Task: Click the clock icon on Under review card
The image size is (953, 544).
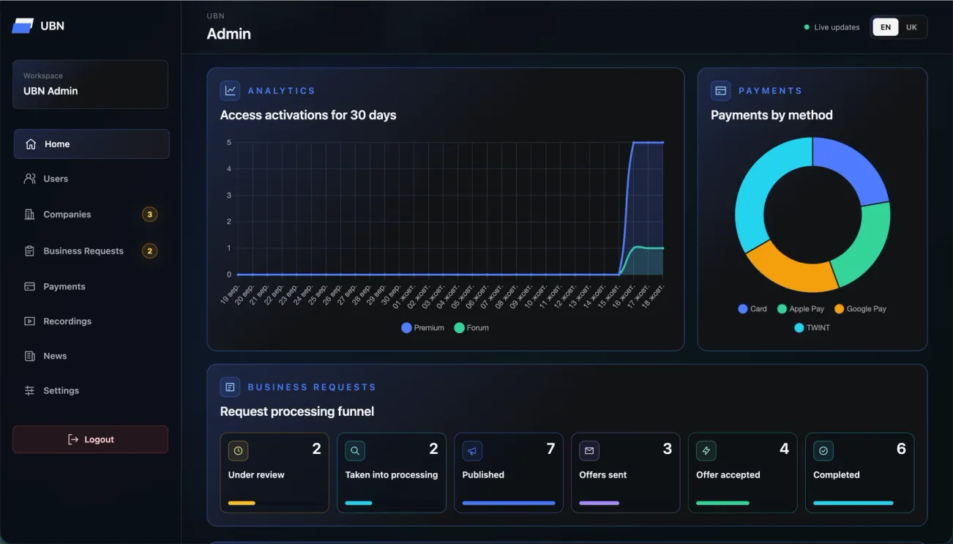Action: click(238, 451)
